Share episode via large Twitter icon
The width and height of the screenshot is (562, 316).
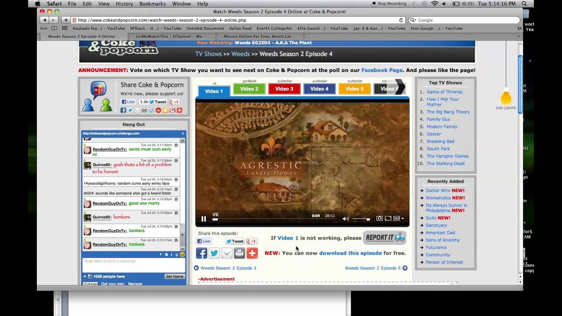click(x=214, y=253)
